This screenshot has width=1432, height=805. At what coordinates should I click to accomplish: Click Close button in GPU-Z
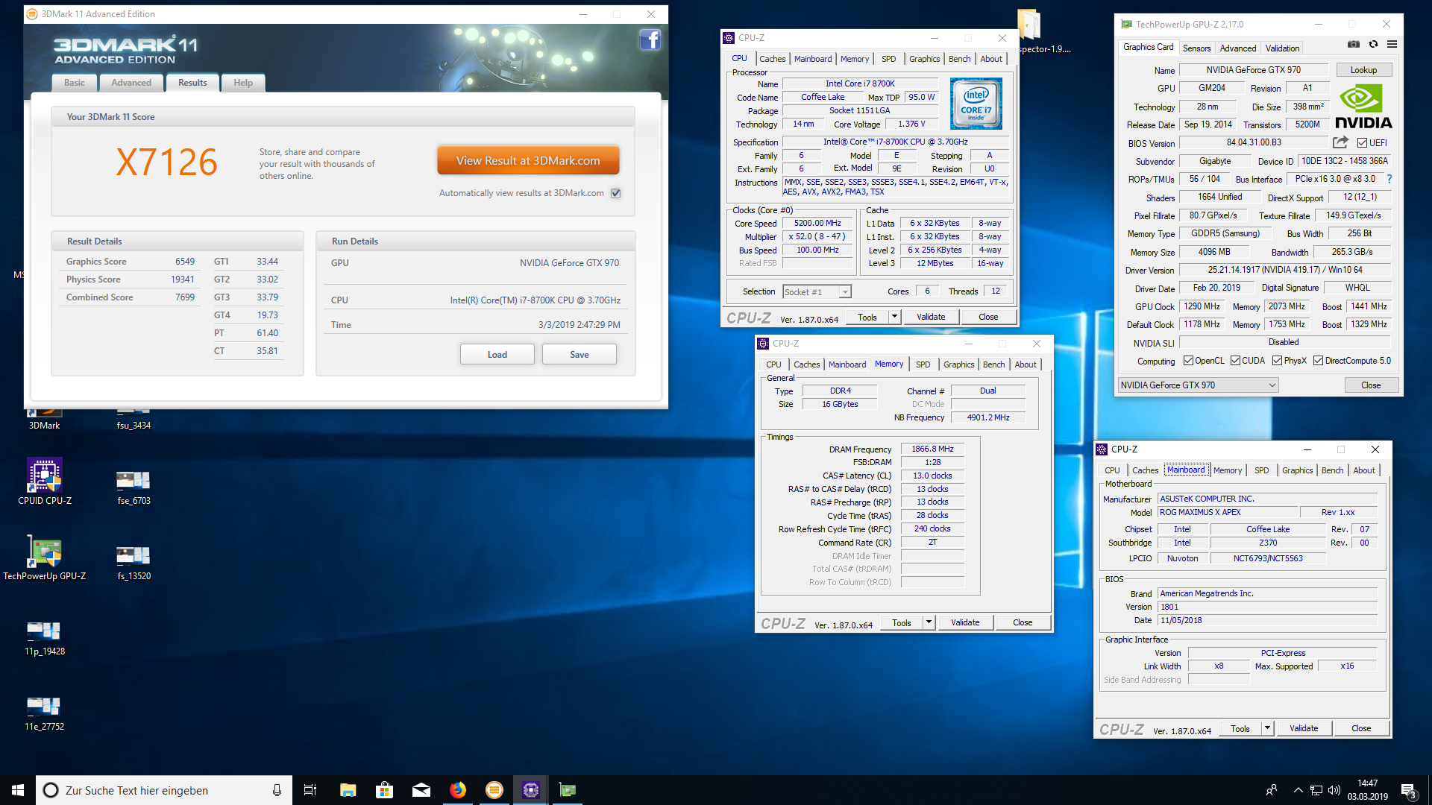(1371, 385)
